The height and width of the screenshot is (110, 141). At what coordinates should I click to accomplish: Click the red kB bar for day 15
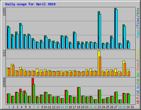tap(66, 97)
